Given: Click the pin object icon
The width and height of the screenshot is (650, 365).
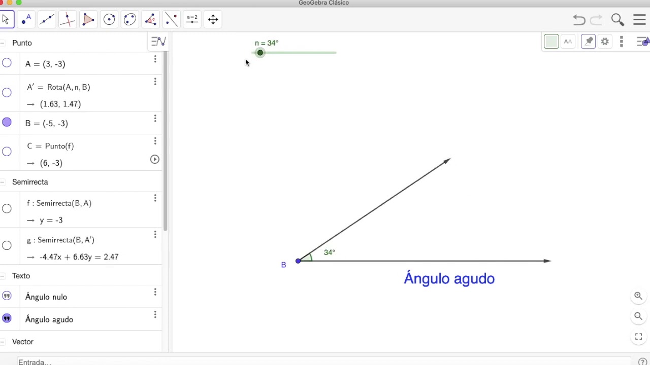Looking at the screenshot, I should (588, 42).
